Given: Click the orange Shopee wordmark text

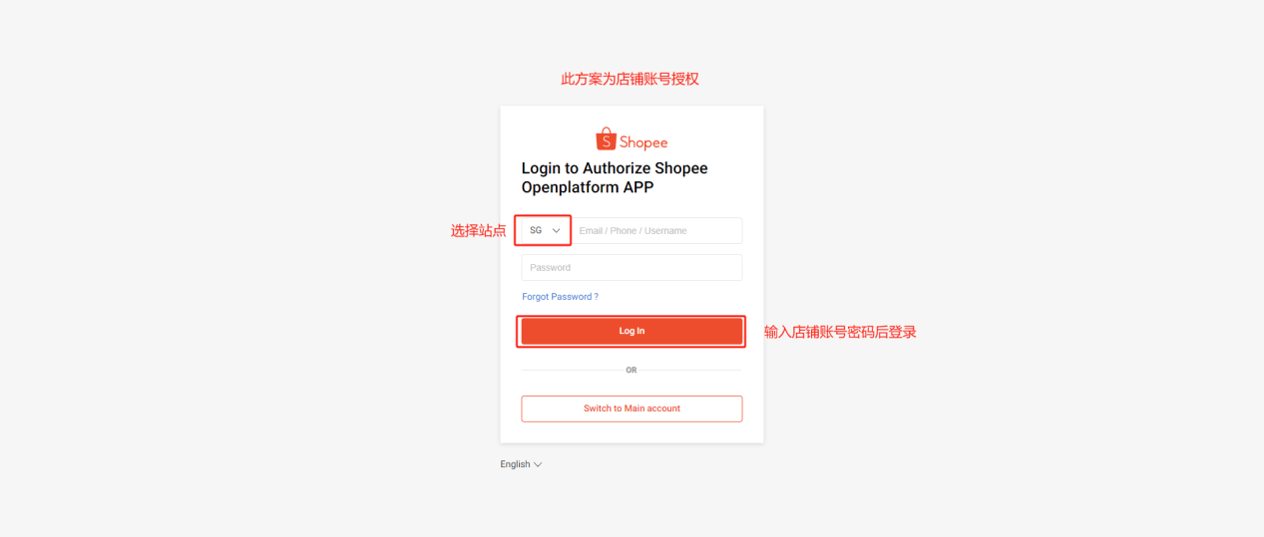Looking at the screenshot, I should [x=643, y=142].
